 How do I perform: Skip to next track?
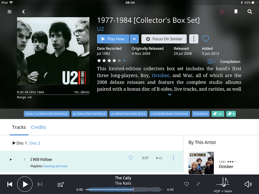[x=40, y=184]
